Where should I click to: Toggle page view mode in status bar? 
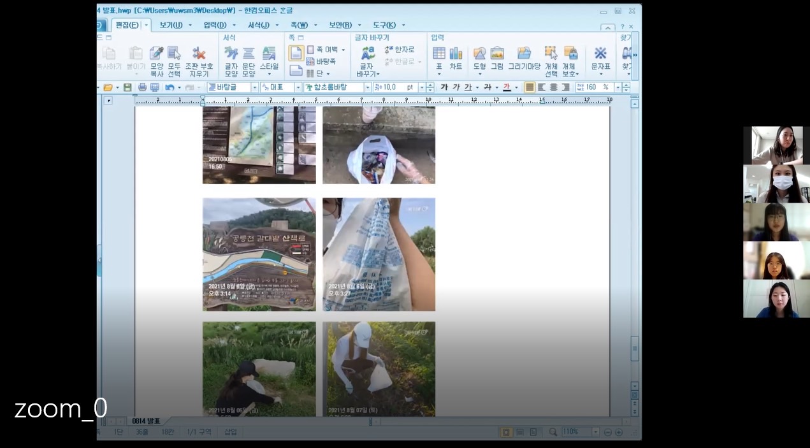[x=507, y=432]
